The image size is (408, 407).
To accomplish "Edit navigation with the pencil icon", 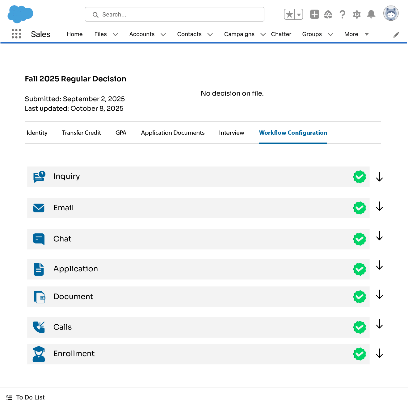I will pos(396,35).
